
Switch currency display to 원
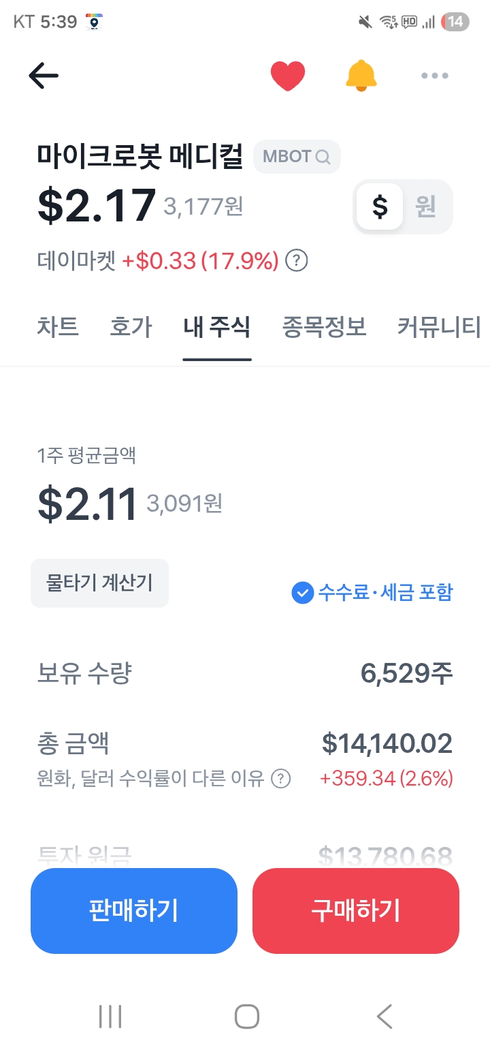426,206
